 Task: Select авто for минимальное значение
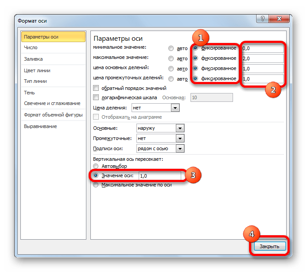pos(171,48)
